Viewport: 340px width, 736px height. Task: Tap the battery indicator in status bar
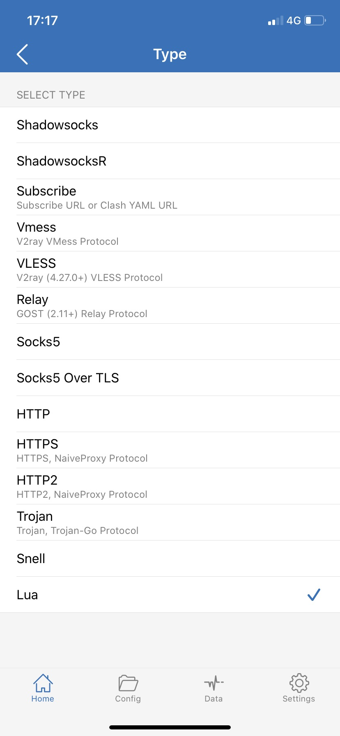tap(315, 21)
